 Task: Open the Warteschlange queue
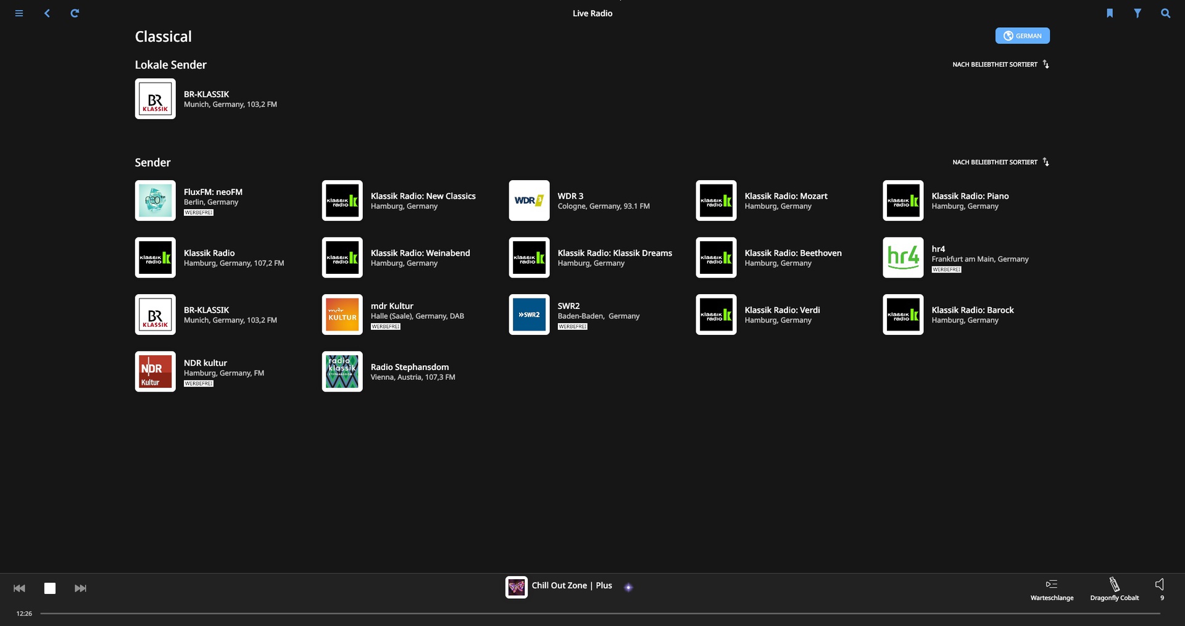(x=1052, y=589)
